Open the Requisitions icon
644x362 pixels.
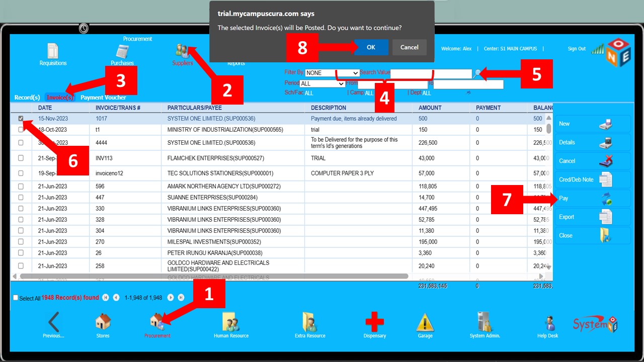(x=53, y=52)
